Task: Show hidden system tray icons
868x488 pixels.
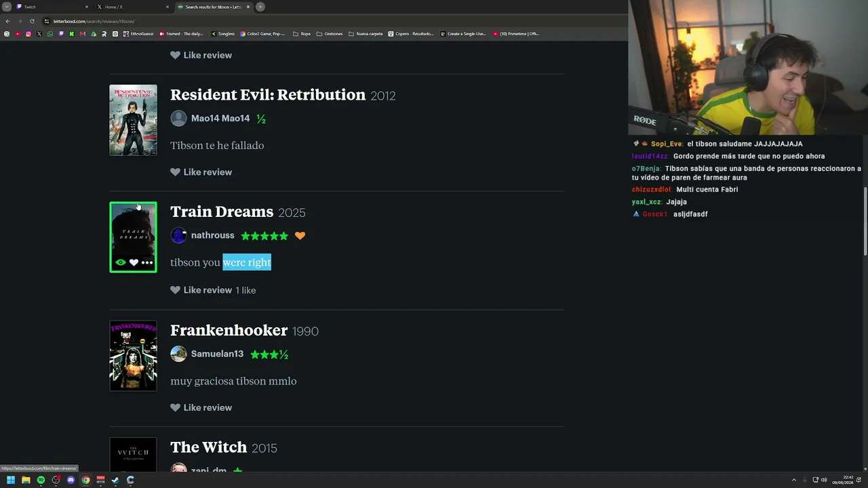Action: (794, 480)
